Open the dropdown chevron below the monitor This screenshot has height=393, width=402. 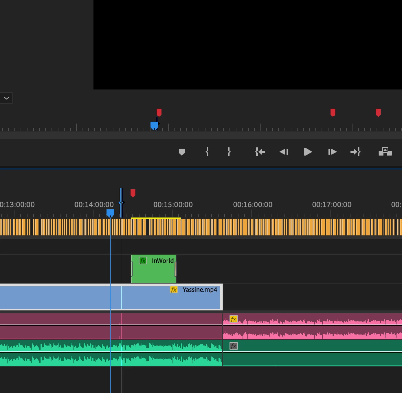point(7,98)
